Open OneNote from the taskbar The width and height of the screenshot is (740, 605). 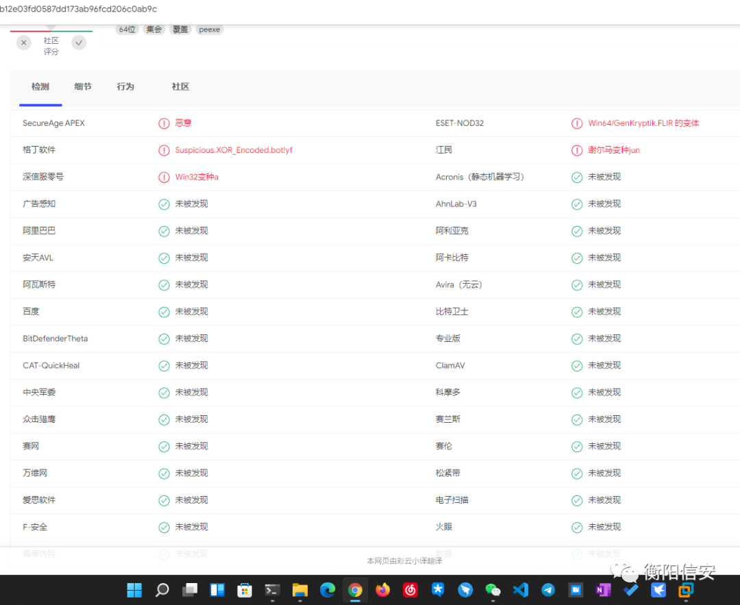coord(603,590)
